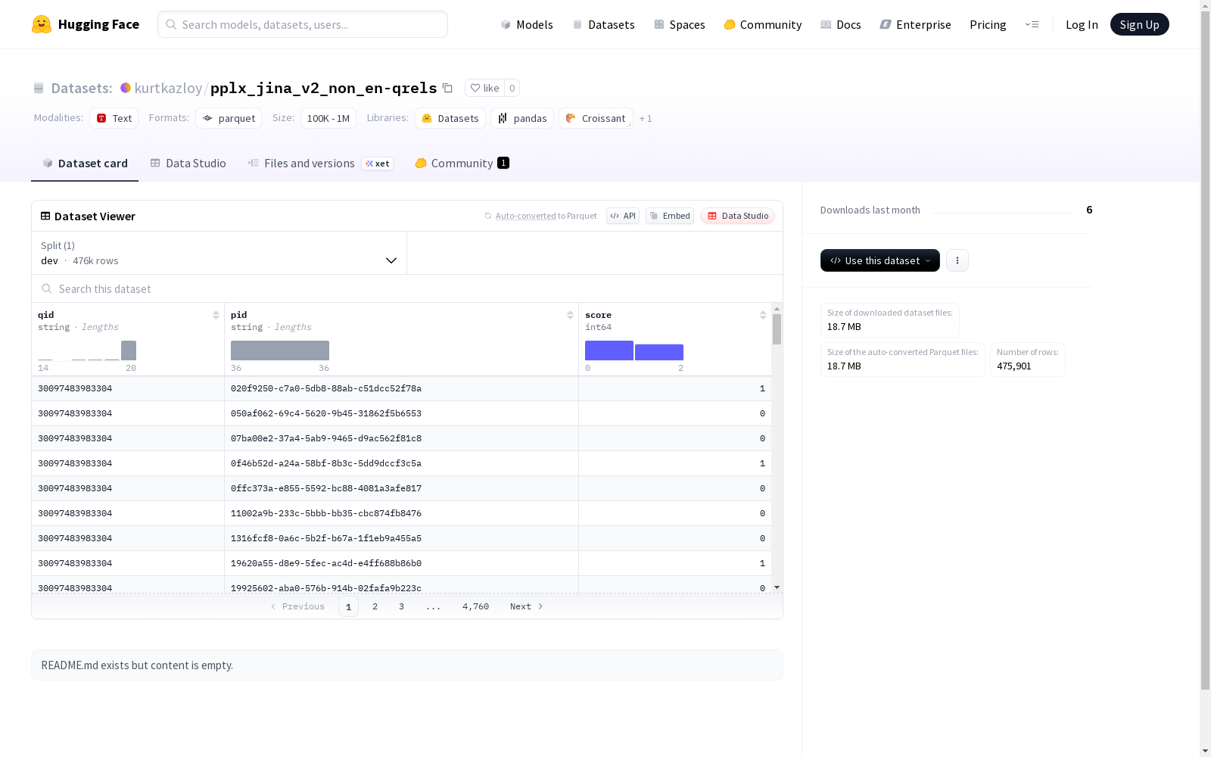This screenshot has height=757, width=1211.
Task: Sort by score column sort icon
Action: tap(763, 315)
